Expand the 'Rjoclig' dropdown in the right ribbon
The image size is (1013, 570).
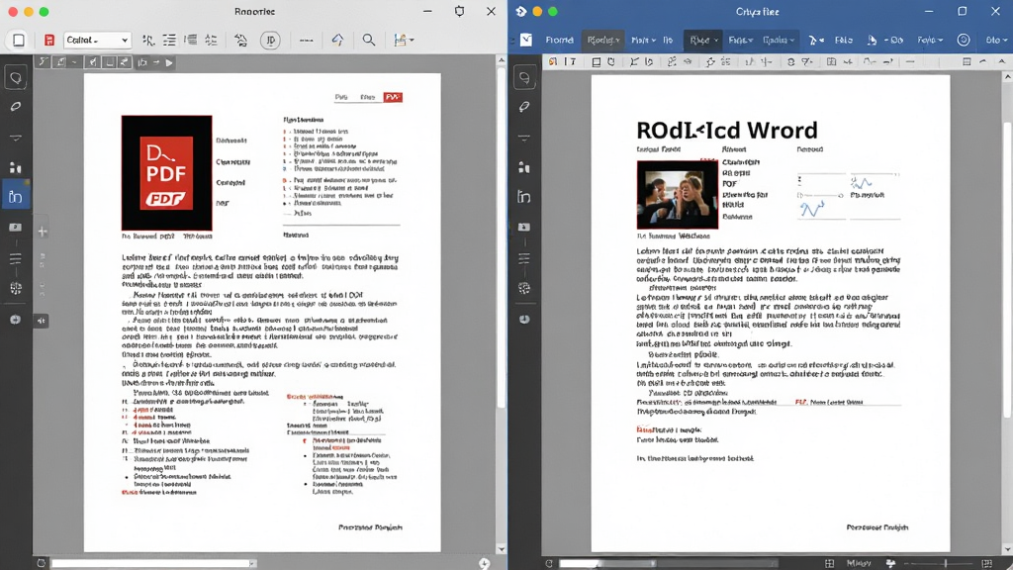coord(603,40)
